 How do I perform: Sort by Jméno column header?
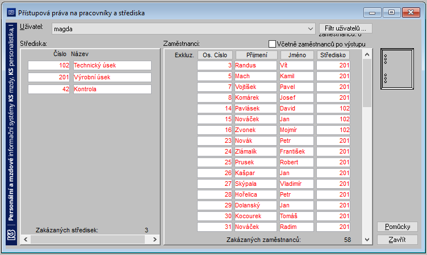click(x=297, y=55)
